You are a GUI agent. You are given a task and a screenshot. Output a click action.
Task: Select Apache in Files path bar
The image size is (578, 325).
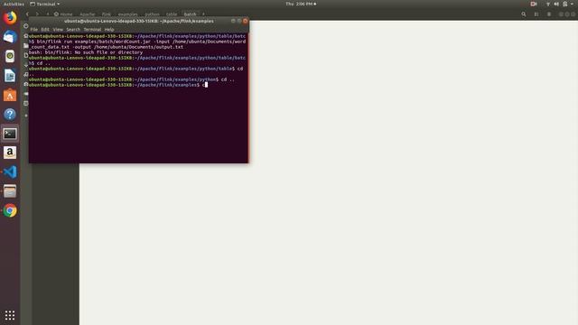coord(88,14)
